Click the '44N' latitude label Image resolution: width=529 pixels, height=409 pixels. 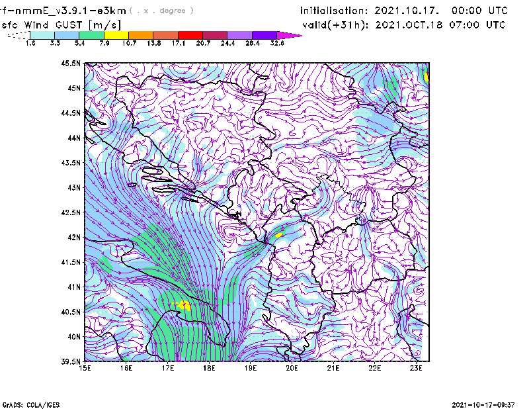pos(74,138)
